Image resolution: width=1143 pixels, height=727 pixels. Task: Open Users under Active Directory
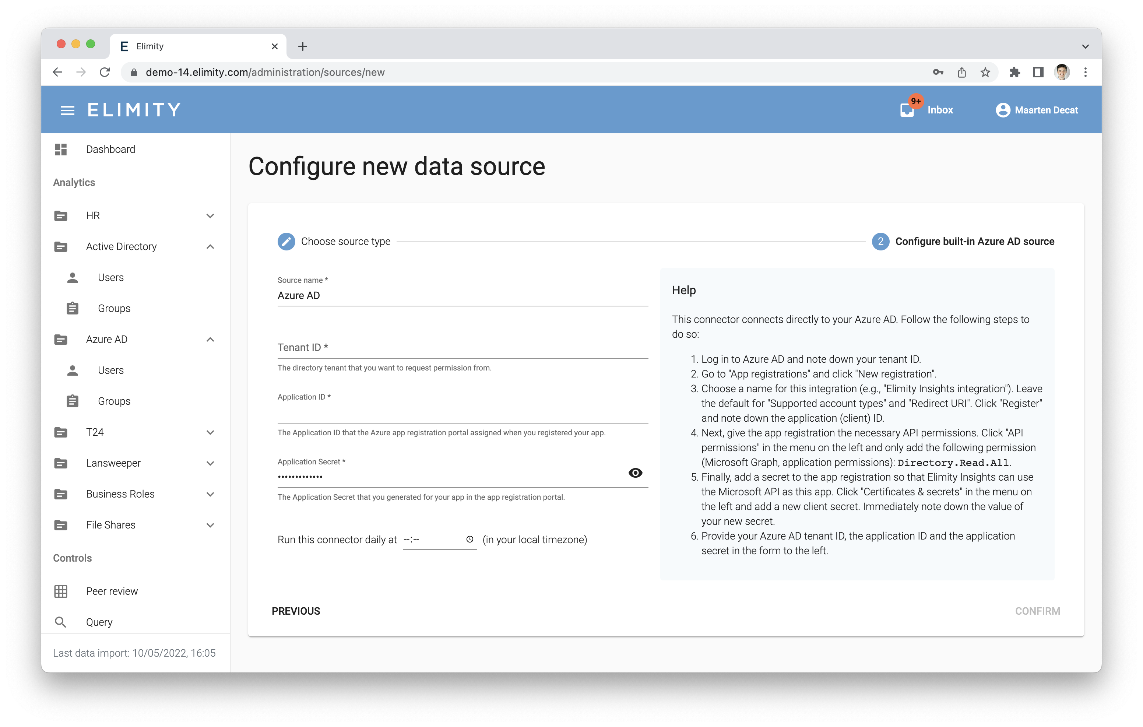[136, 277]
